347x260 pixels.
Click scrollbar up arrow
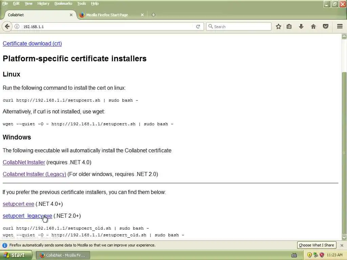point(344,37)
